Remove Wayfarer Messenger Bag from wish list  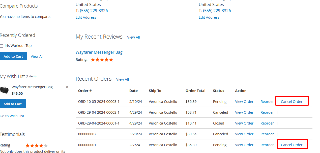(67, 87)
